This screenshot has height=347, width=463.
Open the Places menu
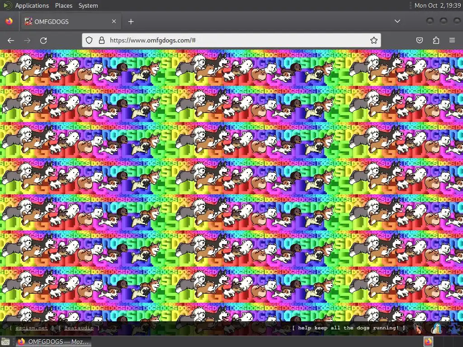[x=64, y=5]
